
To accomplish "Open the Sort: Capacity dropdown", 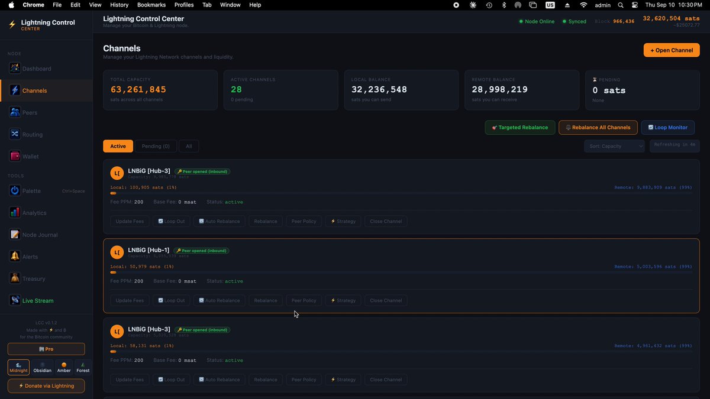I will (614, 146).
